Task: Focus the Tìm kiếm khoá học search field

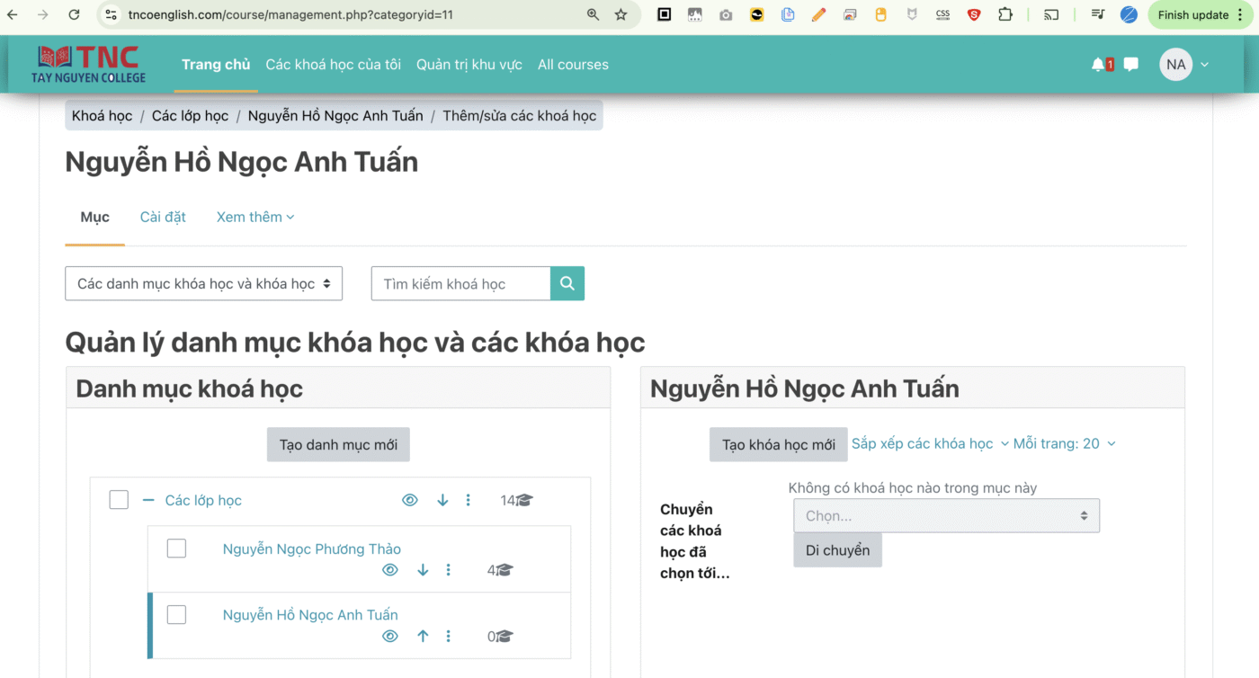Action: point(460,283)
